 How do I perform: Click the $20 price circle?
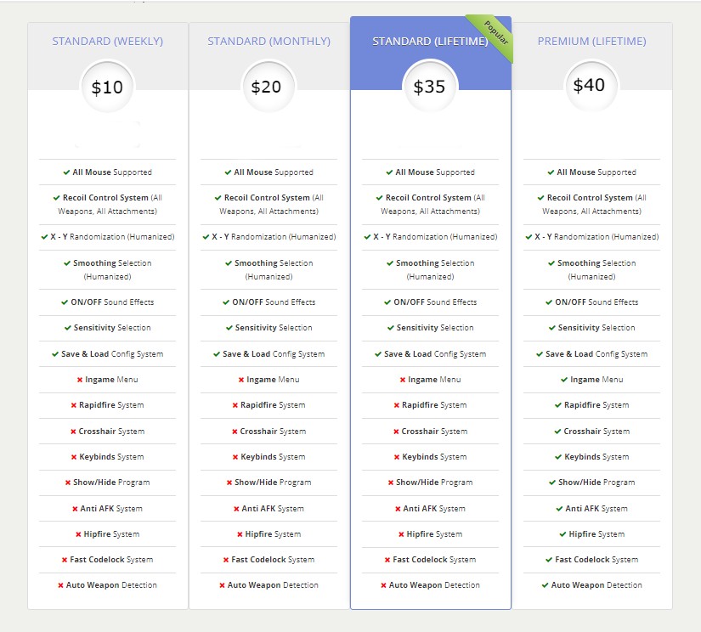coord(267,87)
